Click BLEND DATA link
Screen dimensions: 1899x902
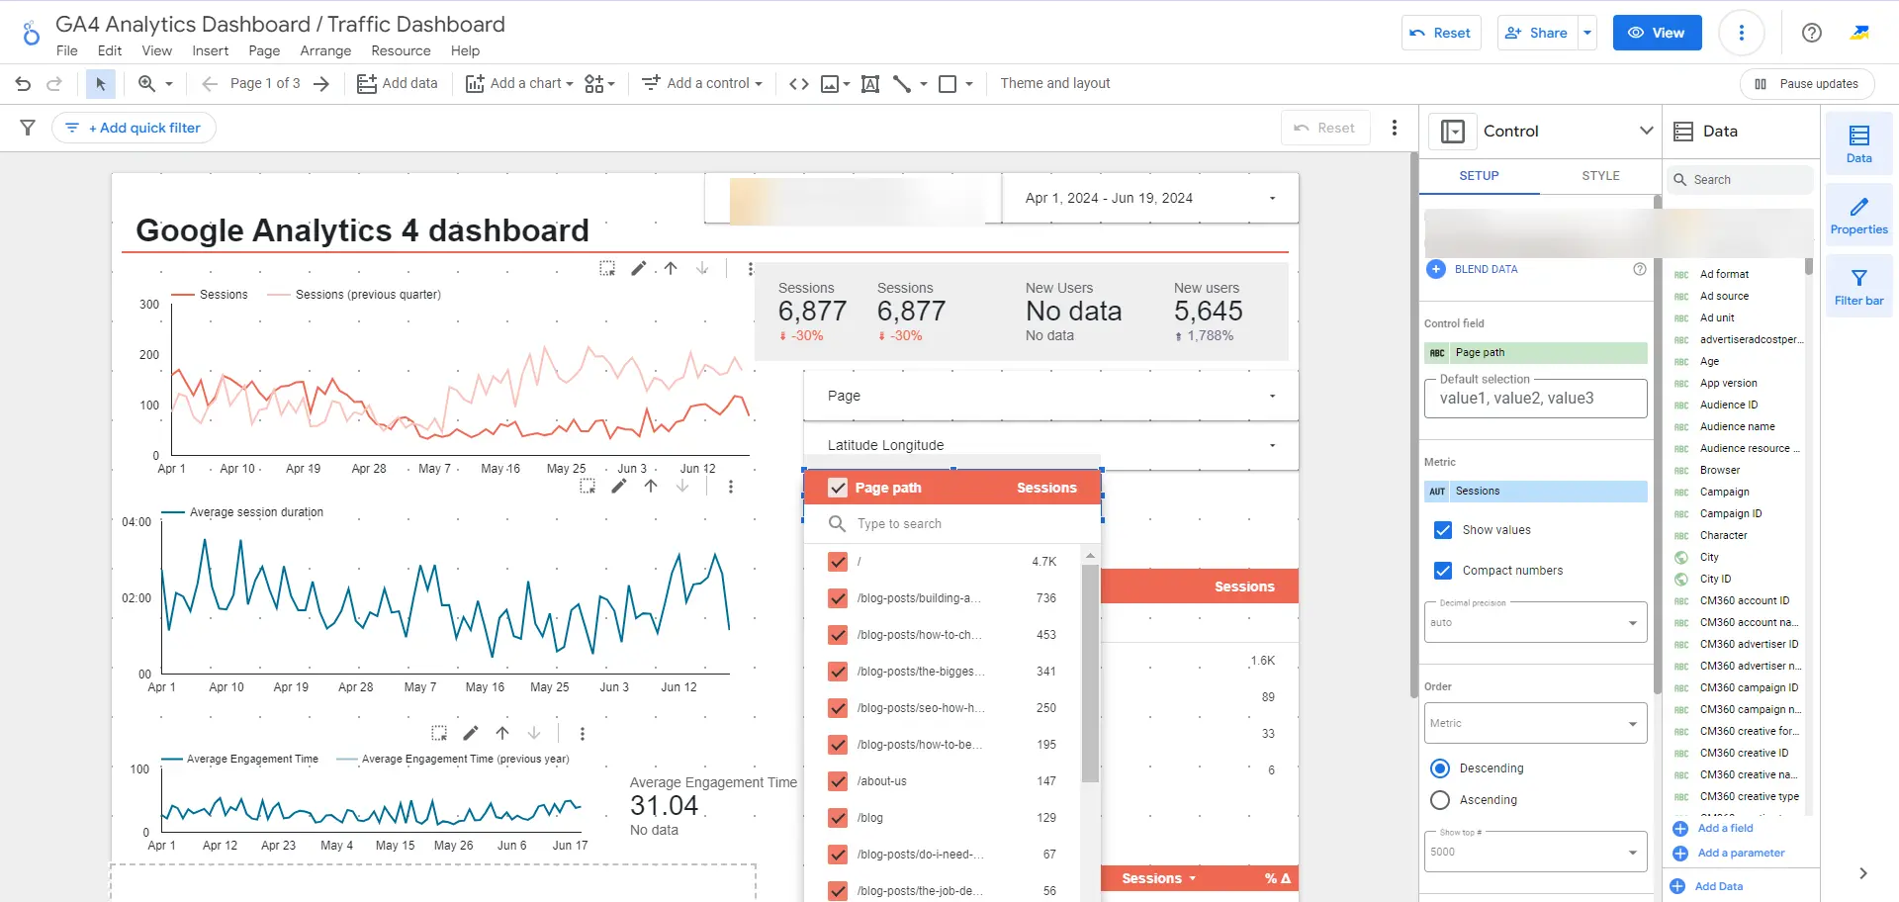coord(1486,269)
